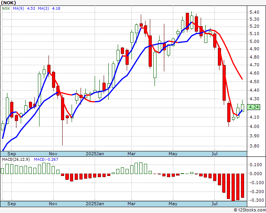This screenshot has width=266, height=213.
Task: Click the deepest red MACD histogram bar
Action: pos(233,187)
